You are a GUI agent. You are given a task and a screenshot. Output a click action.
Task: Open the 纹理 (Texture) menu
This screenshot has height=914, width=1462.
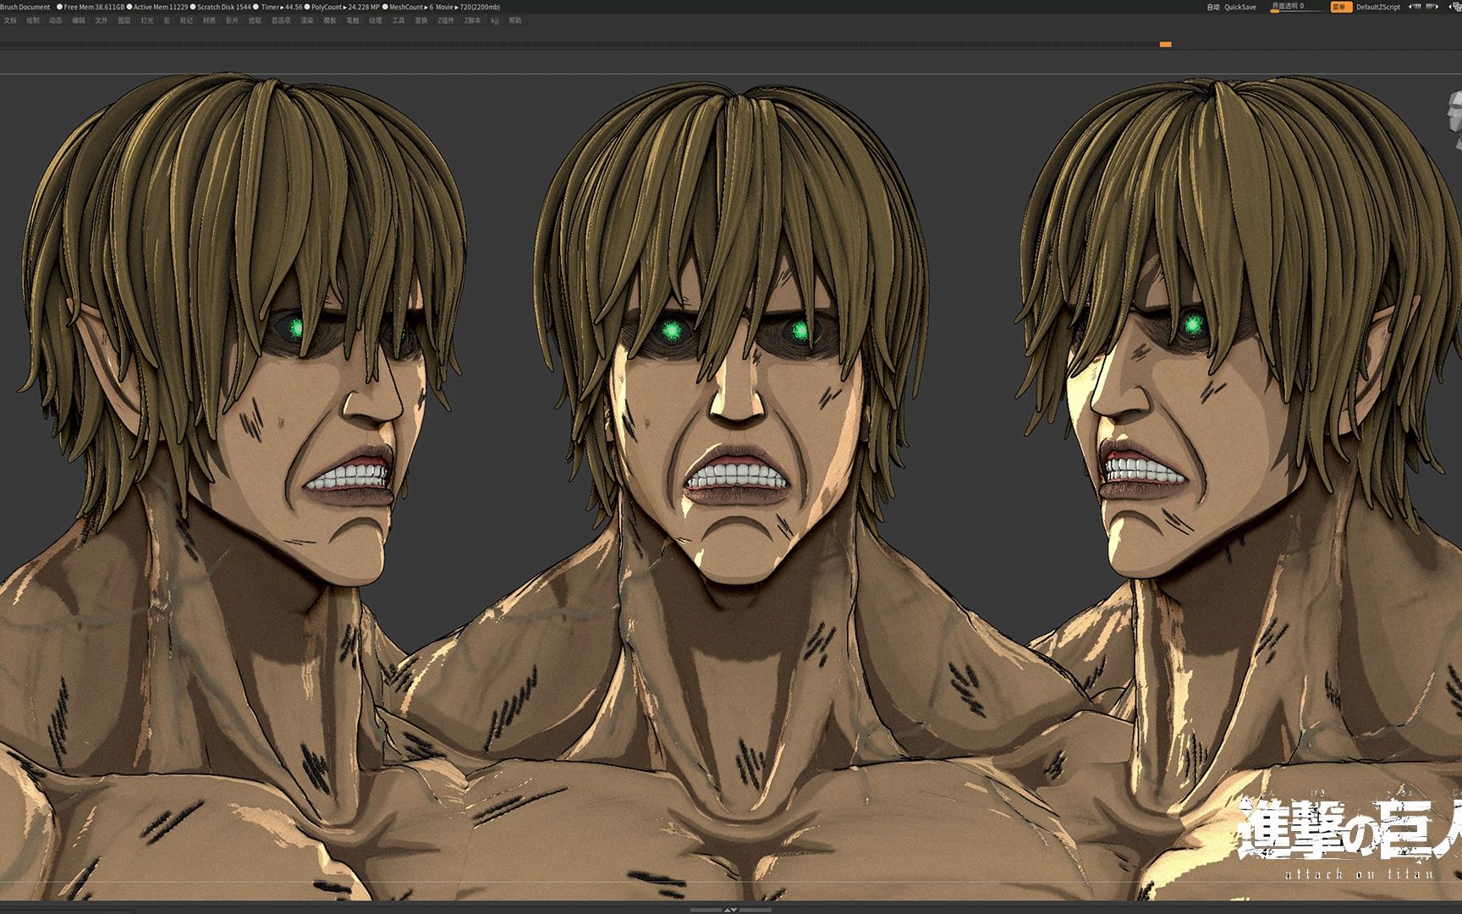click(376, 20)
